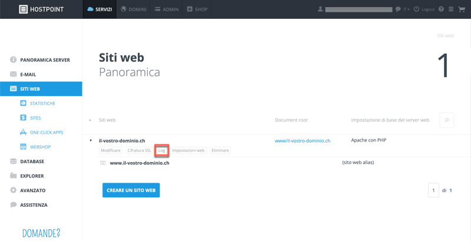
Task: Click the page number input field
Action: 433,190
